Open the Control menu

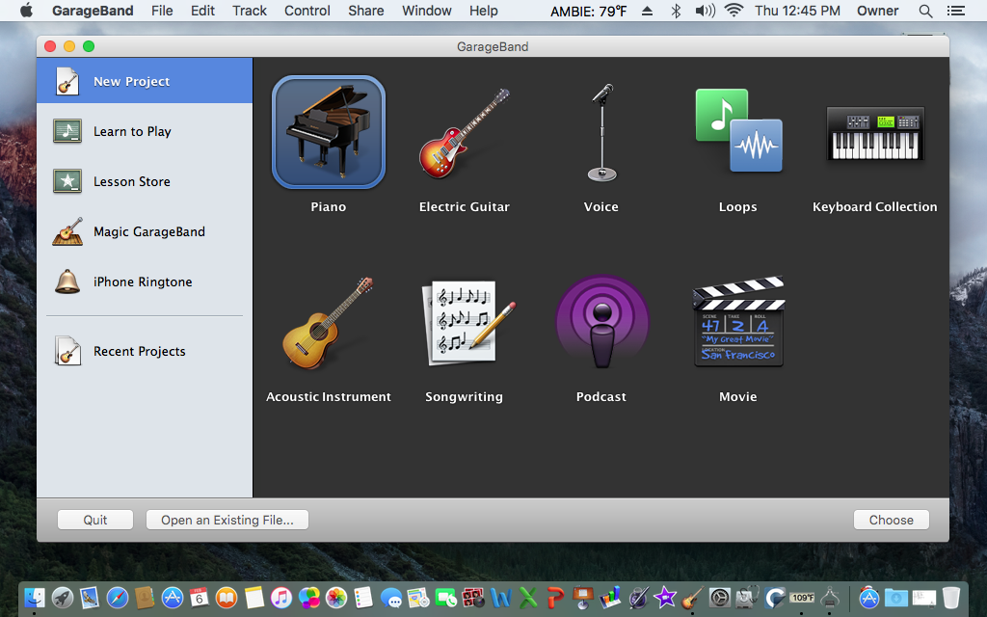[307, 11]
